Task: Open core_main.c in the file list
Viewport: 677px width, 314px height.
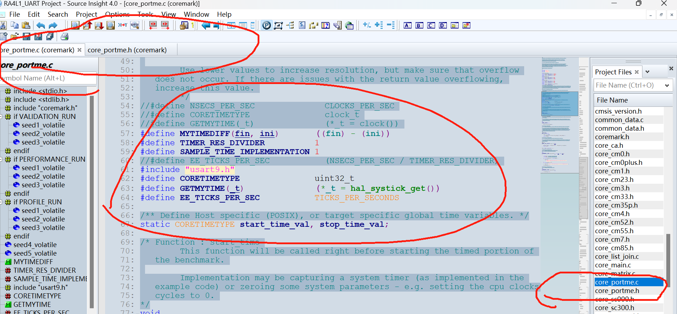Action: click(x=613, y=265)
